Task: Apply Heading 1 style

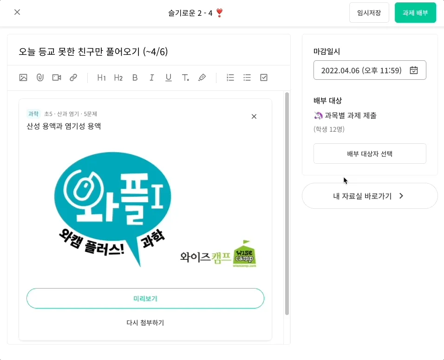Action: coord(101,77)
